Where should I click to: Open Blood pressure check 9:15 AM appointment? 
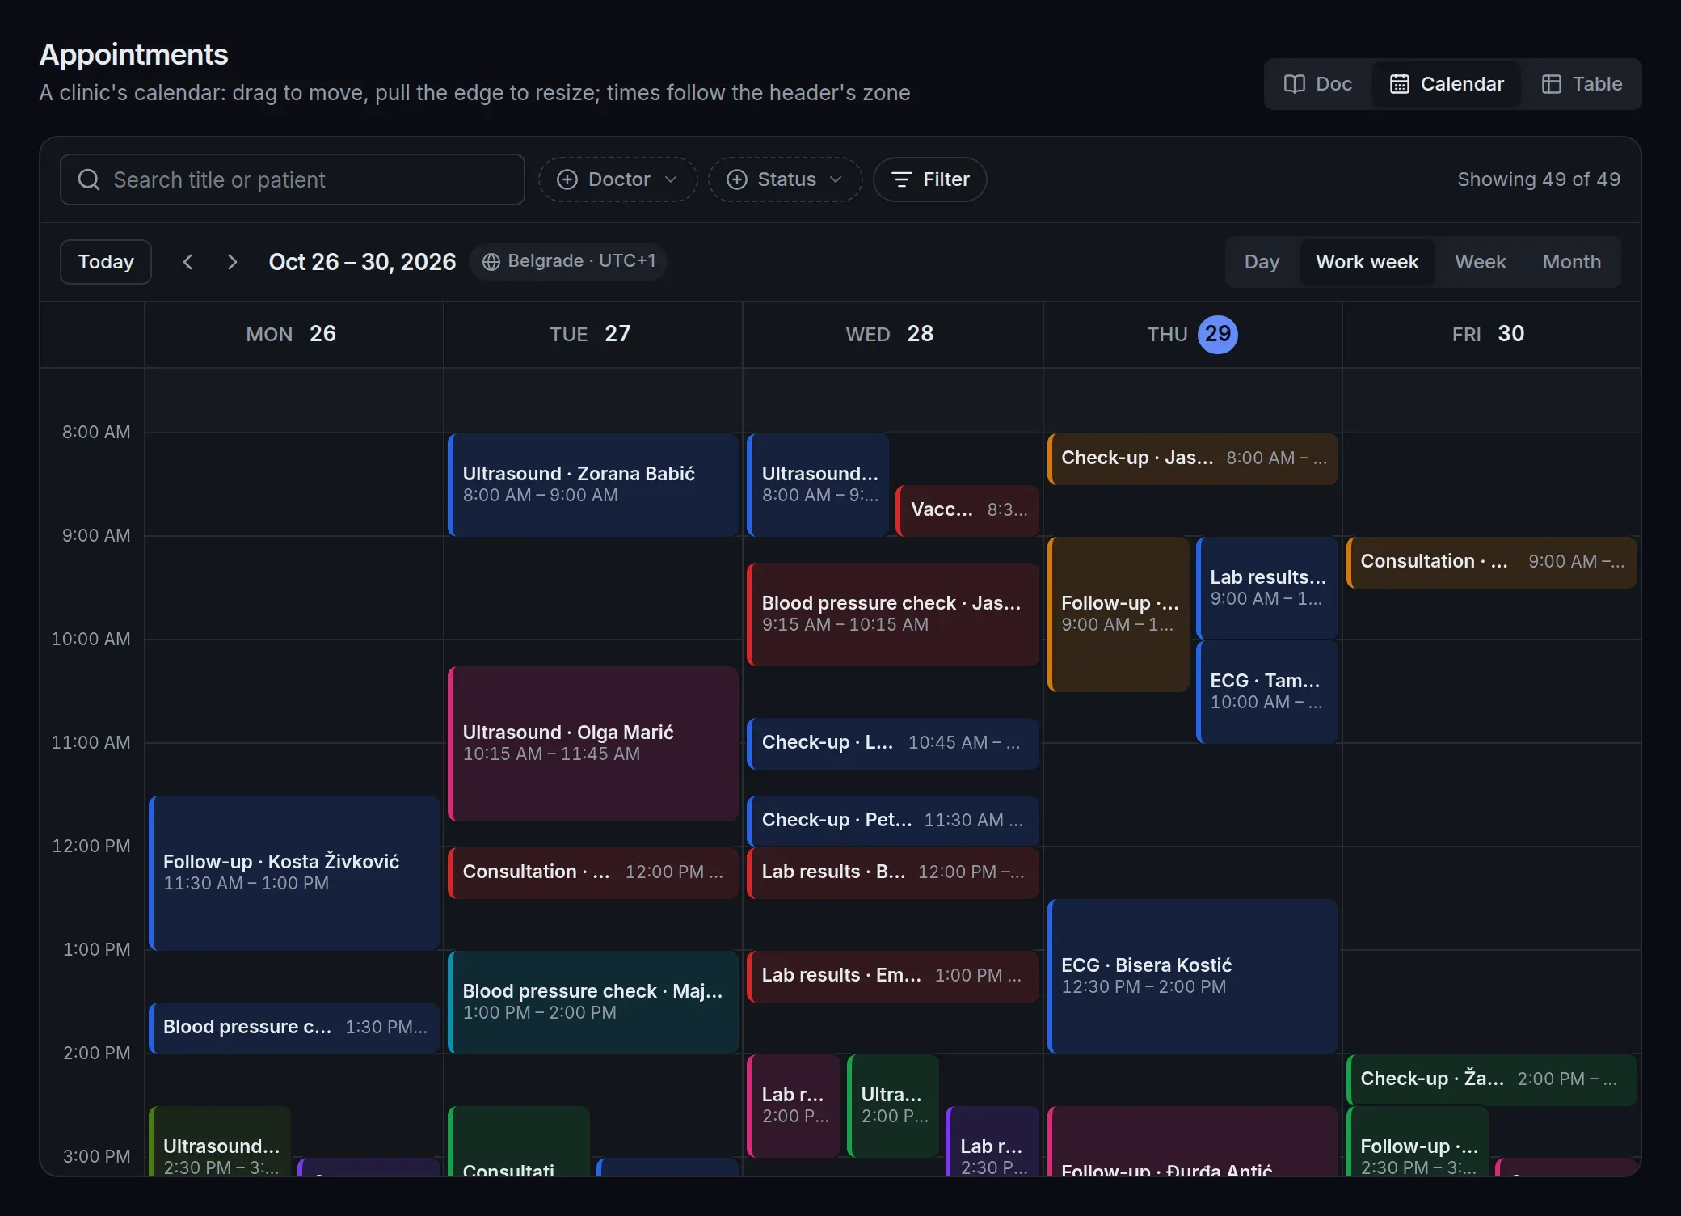(893, 614)
